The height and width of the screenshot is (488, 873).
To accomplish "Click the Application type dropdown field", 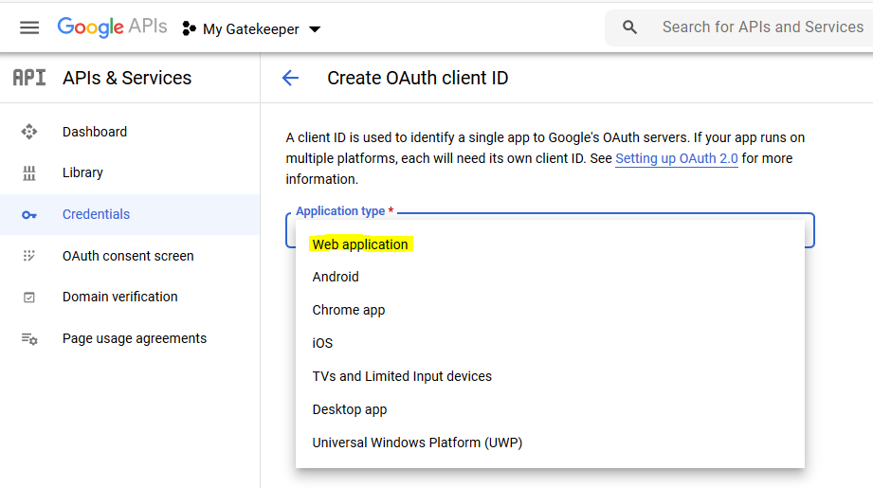I will (550, 230).
